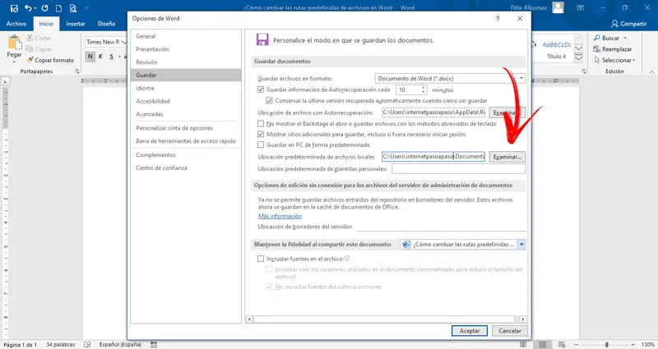Select Centro de confianza category

(186, 168)
